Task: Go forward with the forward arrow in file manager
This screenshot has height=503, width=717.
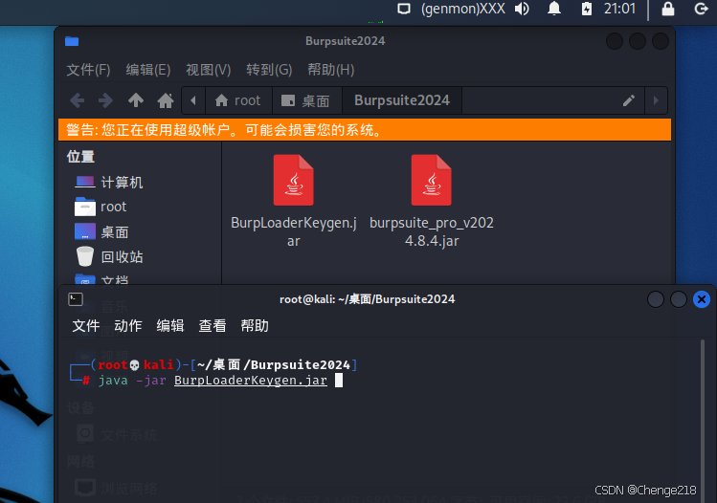Action: click(x=105, y=100)
